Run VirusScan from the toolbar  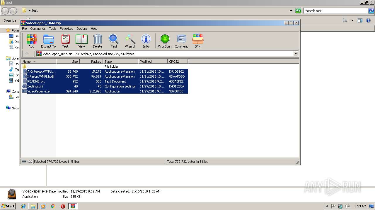tap(165, 41)
